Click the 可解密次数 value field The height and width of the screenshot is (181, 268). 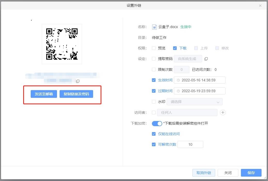(190, 144)
